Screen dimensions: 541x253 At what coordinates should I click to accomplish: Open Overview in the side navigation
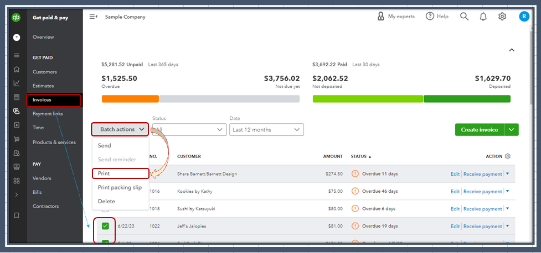coord(43,37)
